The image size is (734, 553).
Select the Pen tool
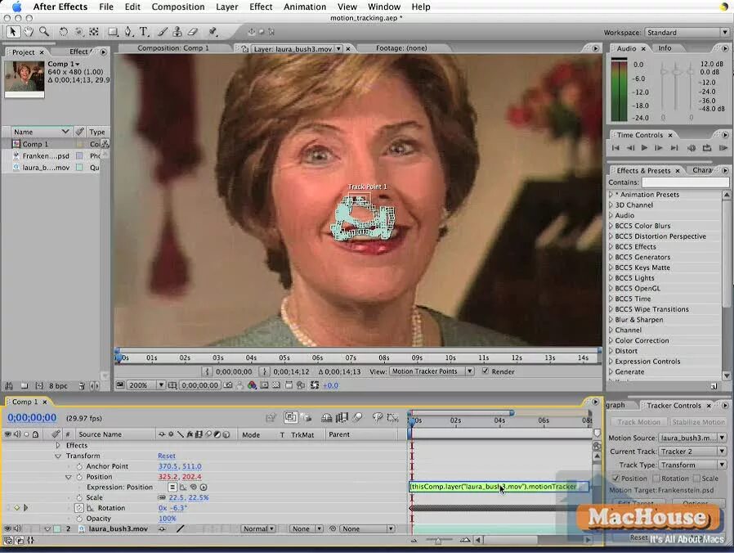(128, 32)
